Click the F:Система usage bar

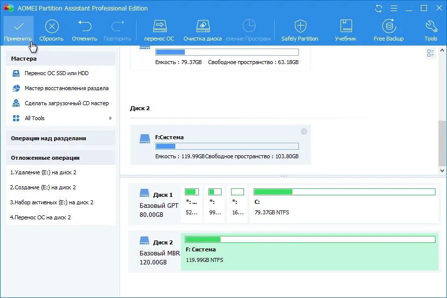[x=227, y=146]
